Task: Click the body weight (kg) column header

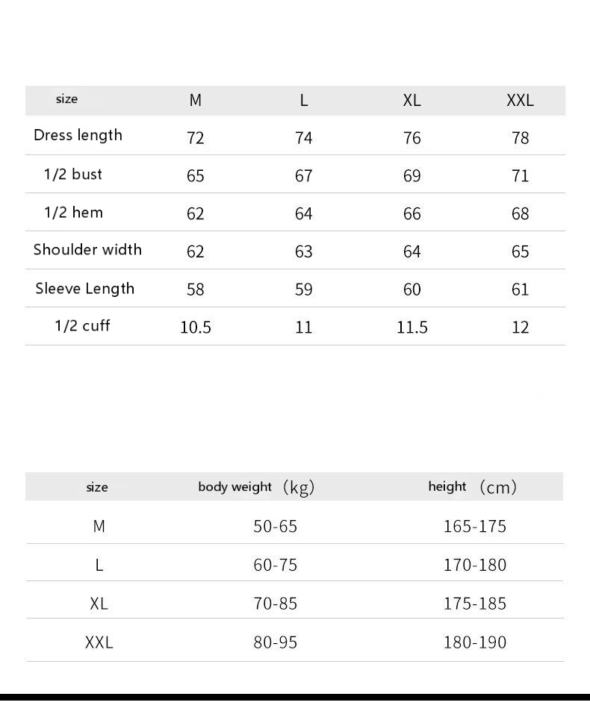Action: [256, 487]
